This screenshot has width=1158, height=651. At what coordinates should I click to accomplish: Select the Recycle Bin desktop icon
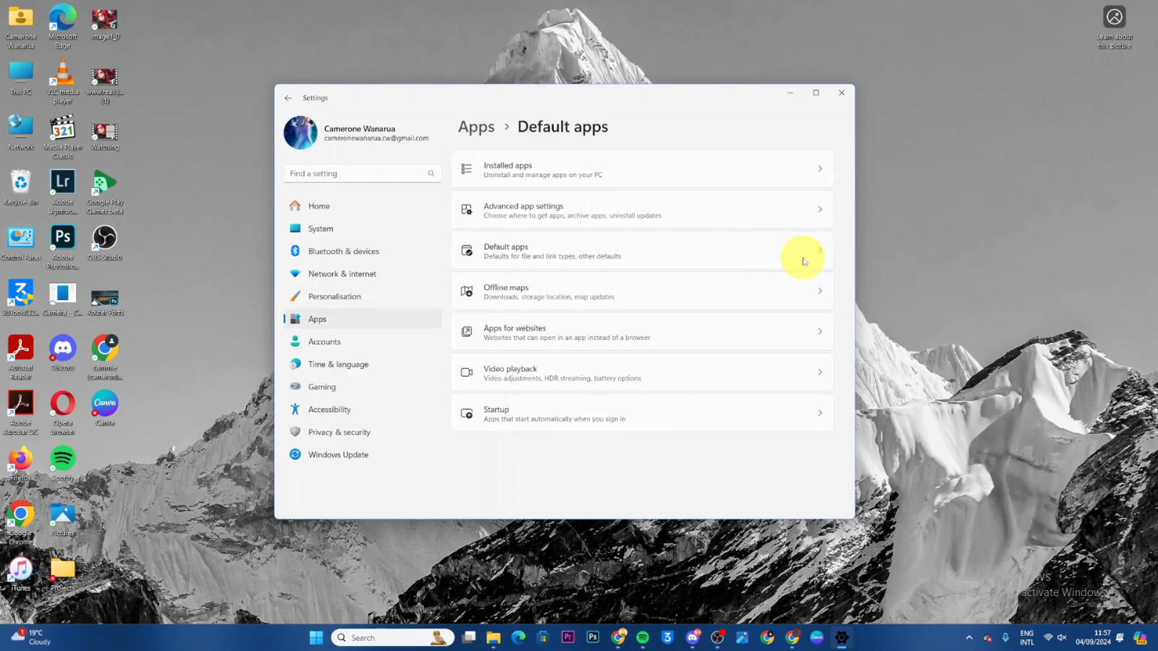(20, 187)
